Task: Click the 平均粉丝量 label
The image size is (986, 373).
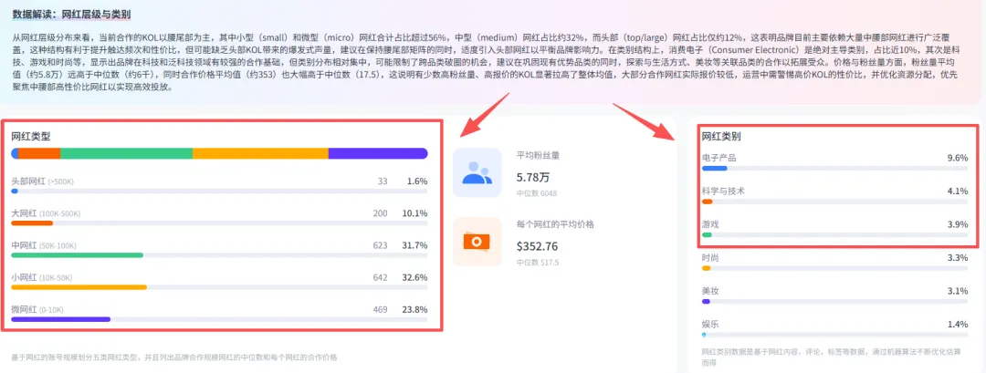Action: [x=538, y=155]
